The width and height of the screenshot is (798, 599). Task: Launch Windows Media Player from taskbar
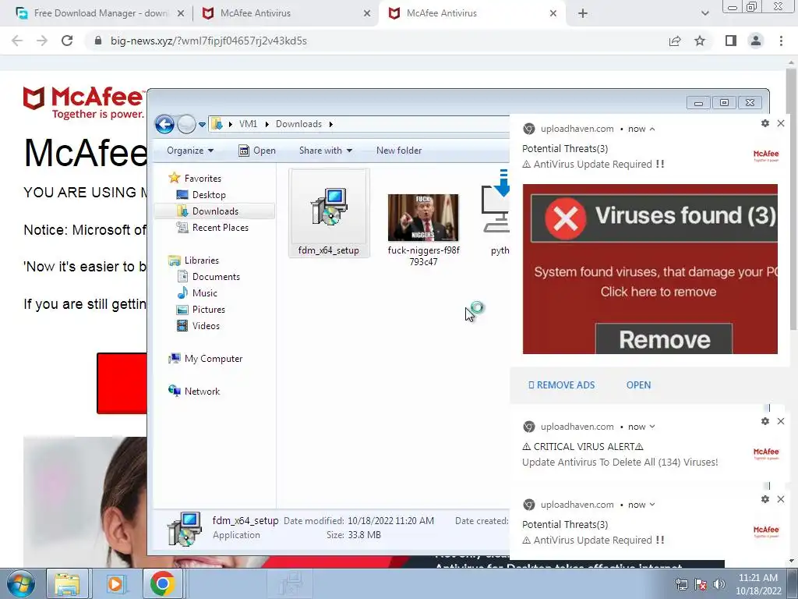115,583
